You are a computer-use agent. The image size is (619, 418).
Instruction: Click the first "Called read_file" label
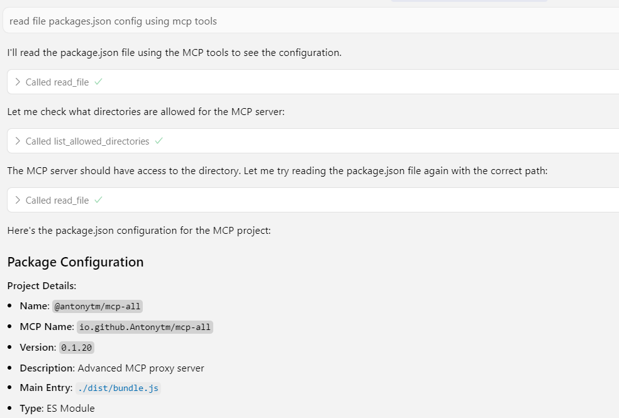[x=57, y=82]
